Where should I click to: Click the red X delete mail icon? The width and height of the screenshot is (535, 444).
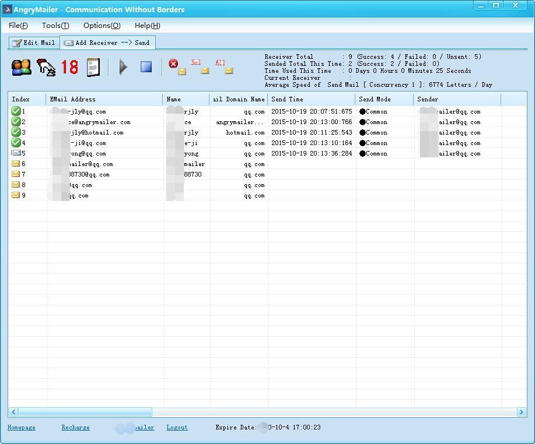(x=177, y=67)
